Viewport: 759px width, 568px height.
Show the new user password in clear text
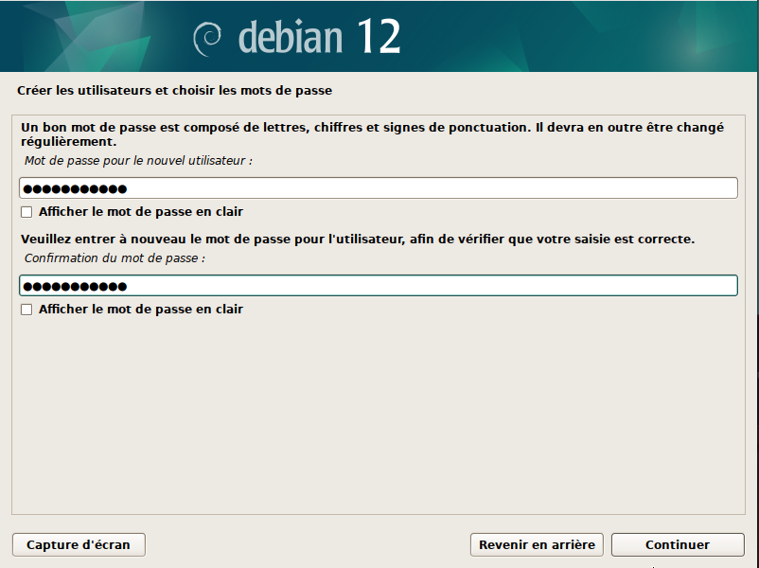[26, 212]
